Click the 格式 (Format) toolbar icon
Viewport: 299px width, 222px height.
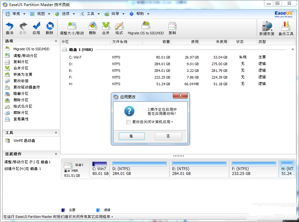click(x=119, y=28)
